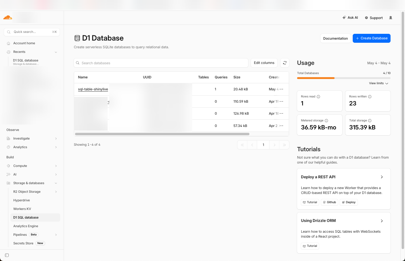
Task: Click the Investigate sidebar icon
Action: point(9,139)
